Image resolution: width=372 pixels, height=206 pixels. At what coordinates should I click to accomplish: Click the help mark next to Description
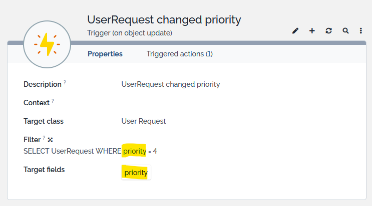pos(65,83)
